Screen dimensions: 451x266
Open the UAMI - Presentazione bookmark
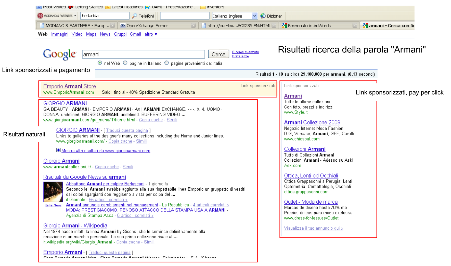pos(172,7)
